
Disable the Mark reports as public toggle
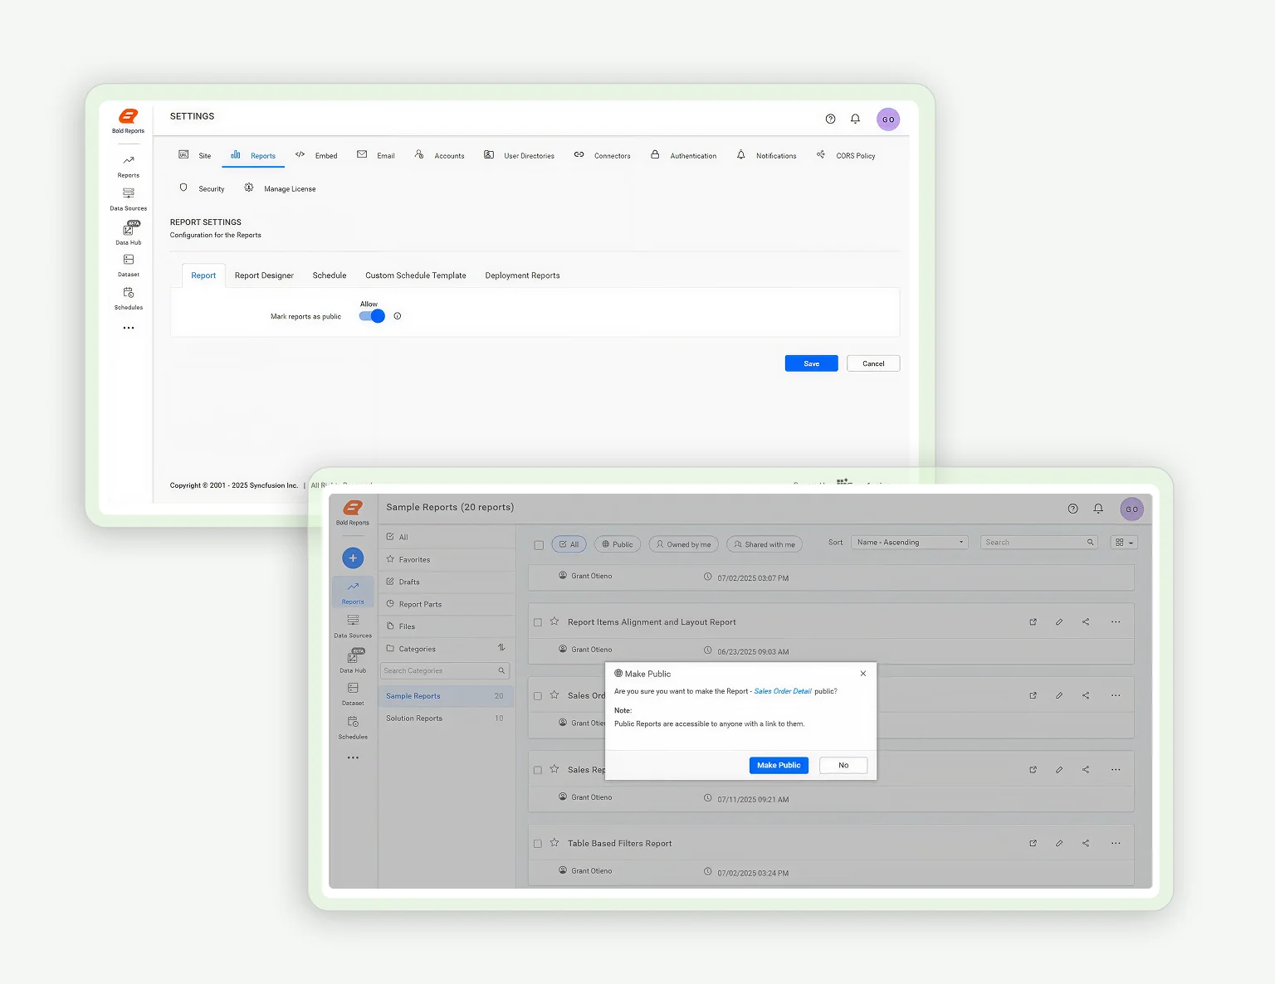click(371, 316)
